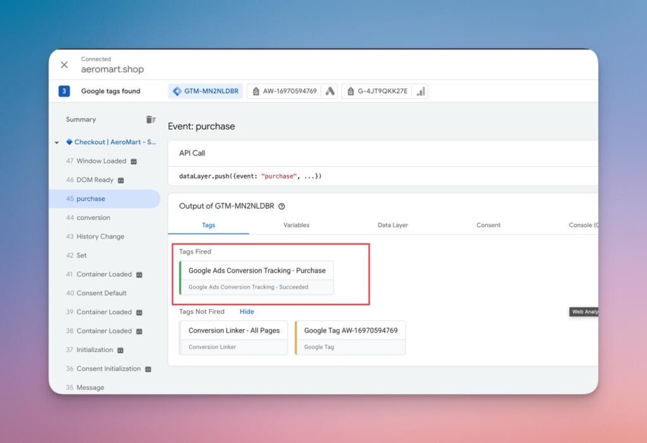Collapse the Checkout | AeroMart page tree
647x443 pixels.
click(x=57, y=143)
